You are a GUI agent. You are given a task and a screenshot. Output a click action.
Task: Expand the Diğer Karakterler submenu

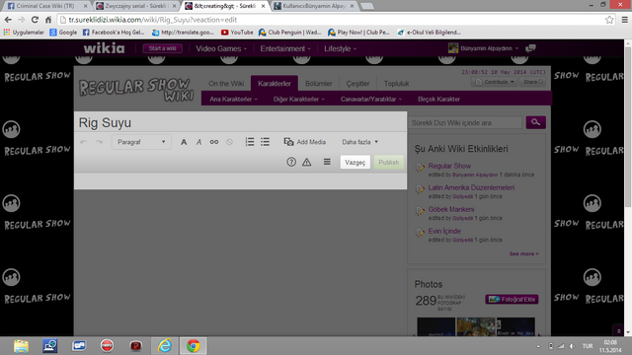[298, 99]
